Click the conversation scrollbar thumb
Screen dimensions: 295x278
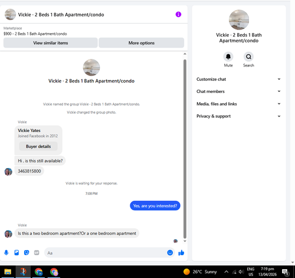185,149
